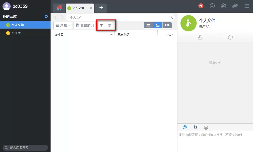This screenshot has width=253, height=152.
Task: Sort by 大小 column
Action: (169, 34)
